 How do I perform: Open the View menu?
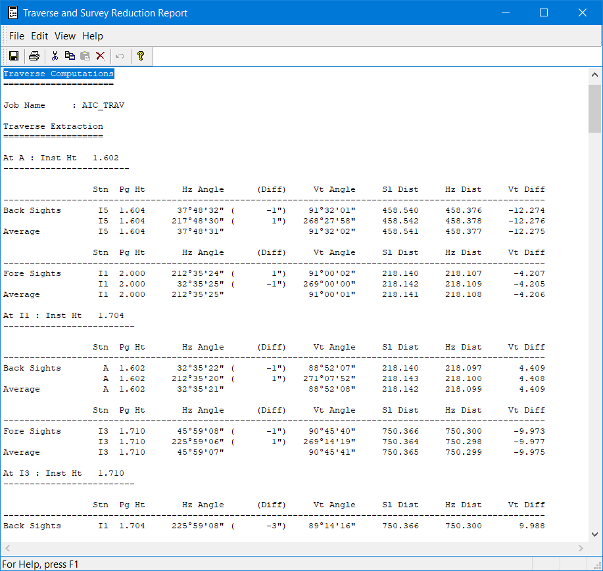[65, 36]
